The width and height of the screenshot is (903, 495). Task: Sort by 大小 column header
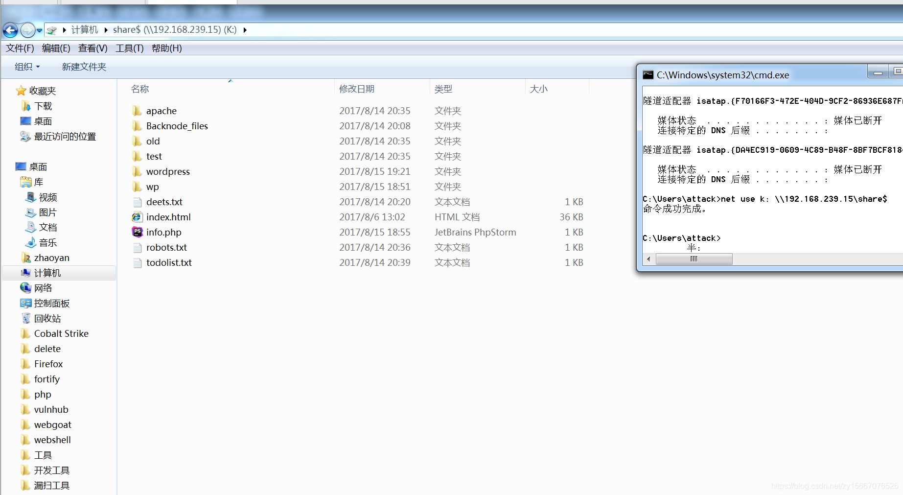click(x=539, y=89)
